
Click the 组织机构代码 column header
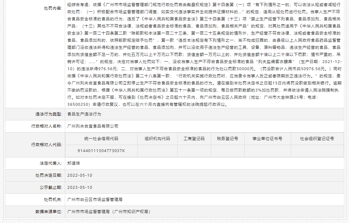pos(157,139)
